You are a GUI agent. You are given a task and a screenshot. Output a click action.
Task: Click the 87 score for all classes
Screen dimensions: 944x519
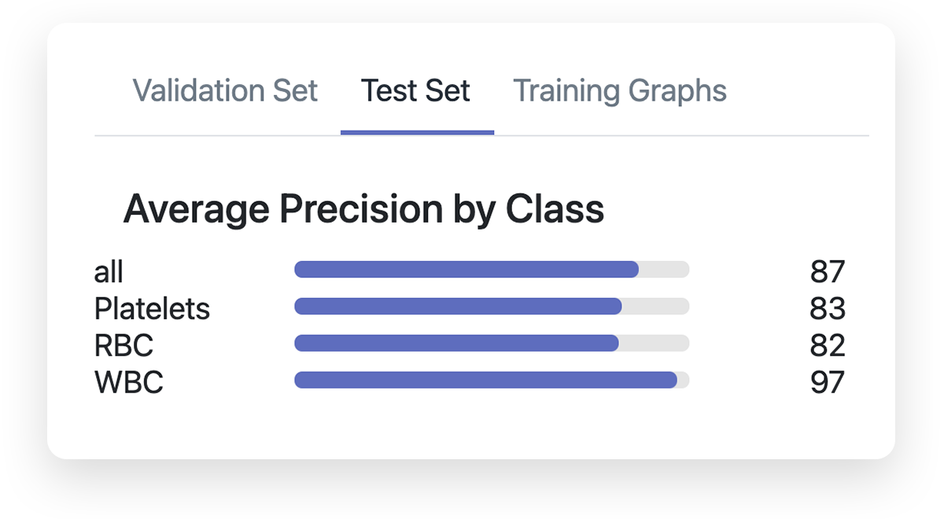coord(827,272)
